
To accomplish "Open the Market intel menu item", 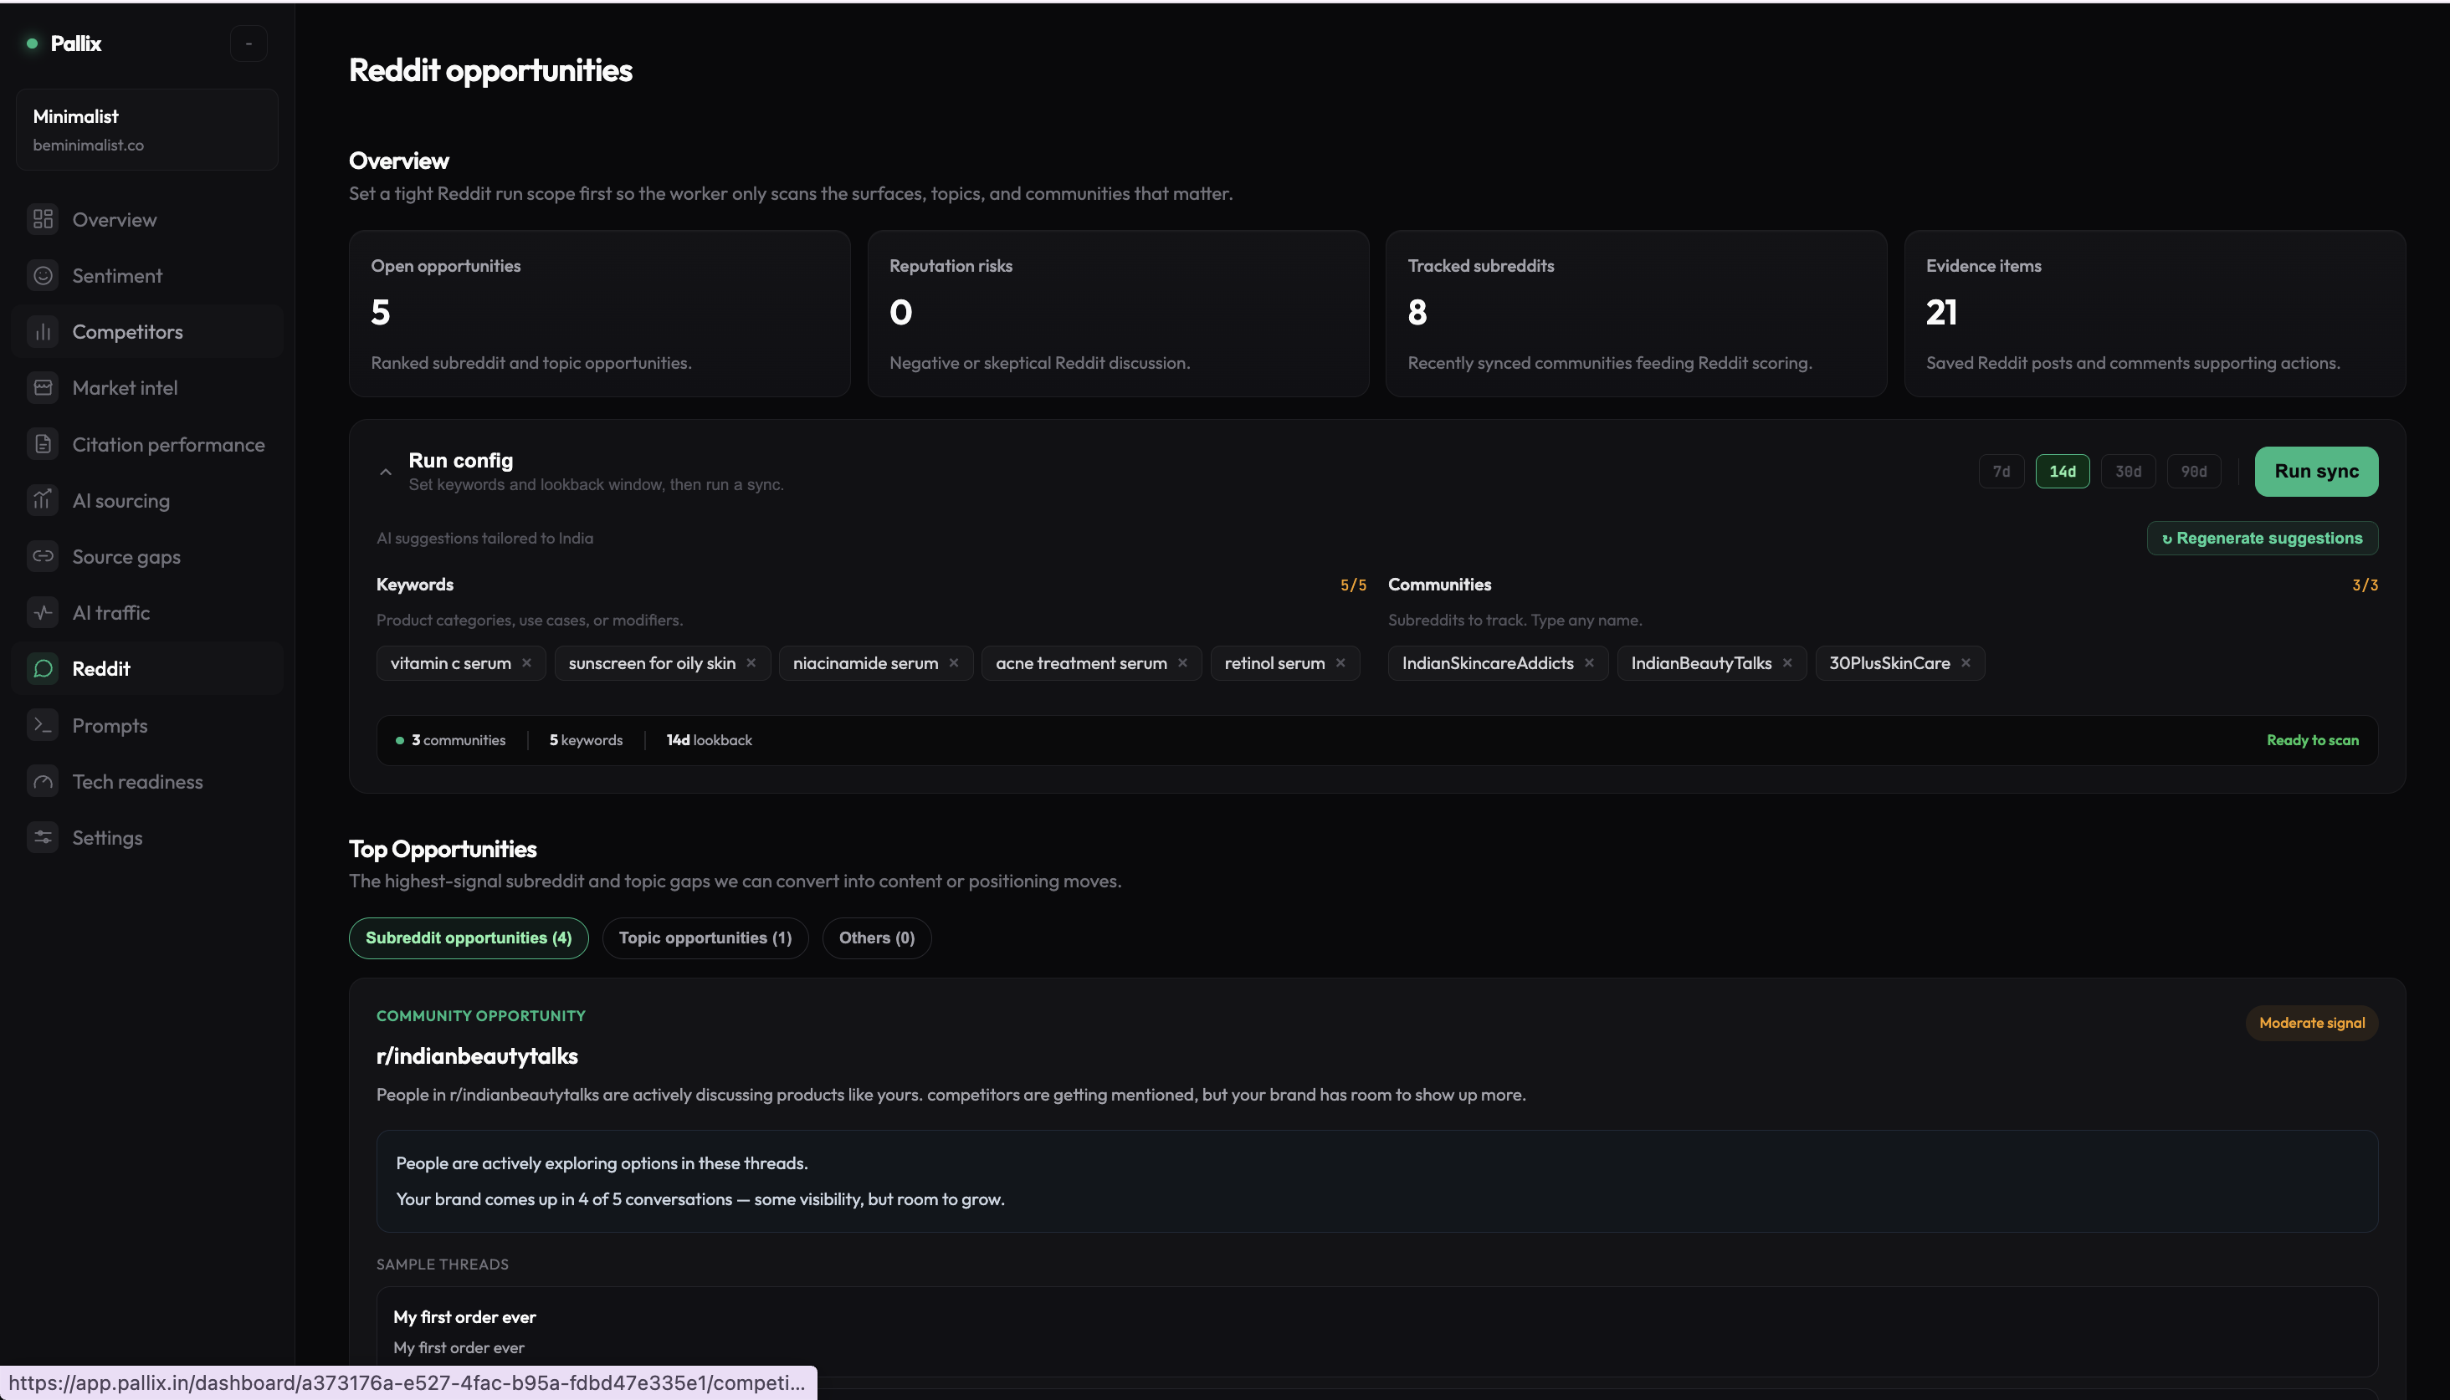I will pyautogui.click(x=146, y=387).
